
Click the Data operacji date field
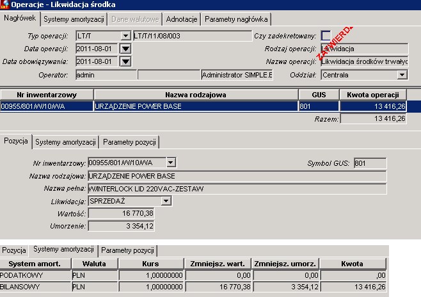97,49
